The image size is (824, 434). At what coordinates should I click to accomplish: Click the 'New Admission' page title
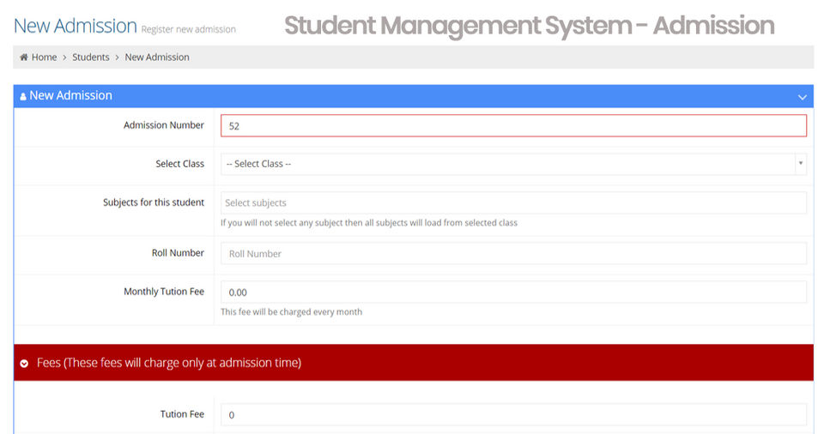pyautogui.click(x=76, y=26)
